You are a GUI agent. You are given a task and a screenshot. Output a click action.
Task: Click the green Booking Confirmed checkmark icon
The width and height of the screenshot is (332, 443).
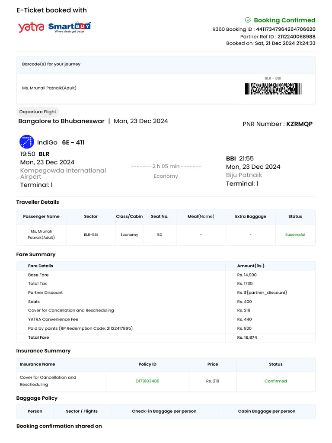click(x=248, y=20)
